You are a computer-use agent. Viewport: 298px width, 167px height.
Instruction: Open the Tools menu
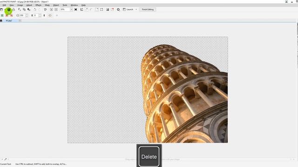[65, 5]
